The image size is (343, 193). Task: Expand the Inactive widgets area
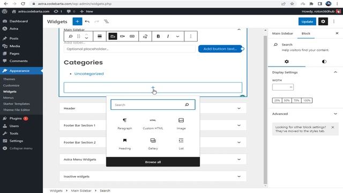click(153, 176)
